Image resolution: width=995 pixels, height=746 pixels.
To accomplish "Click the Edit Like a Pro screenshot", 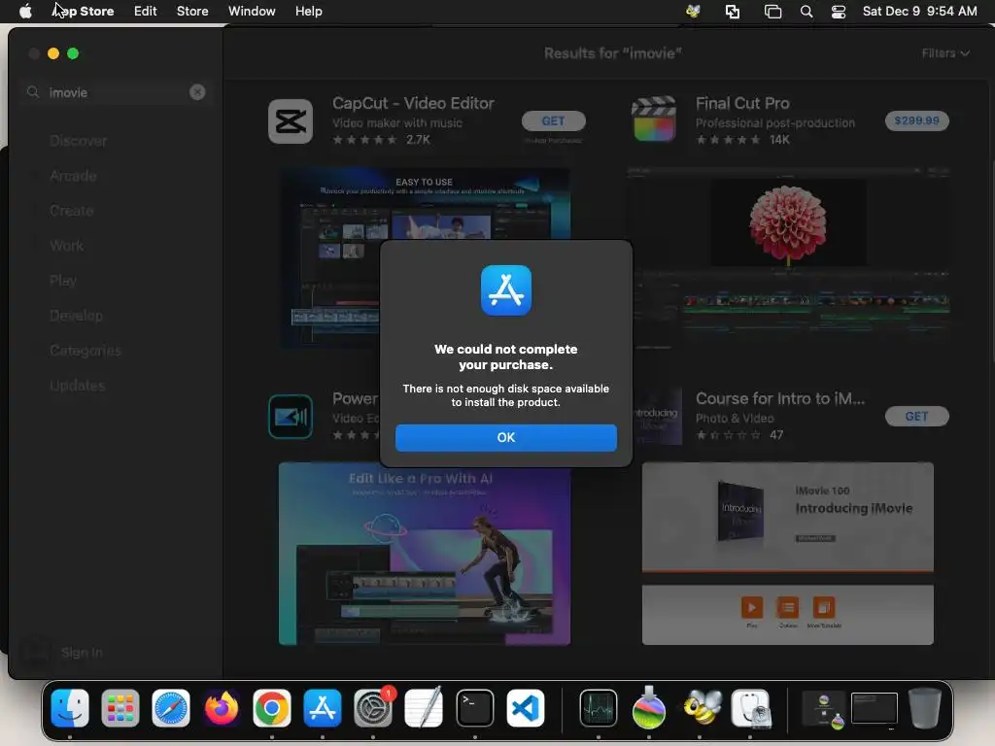I will (x=424, y=554).
